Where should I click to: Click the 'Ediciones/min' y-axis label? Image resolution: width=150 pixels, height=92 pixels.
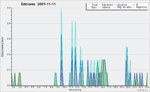point(2,47)
